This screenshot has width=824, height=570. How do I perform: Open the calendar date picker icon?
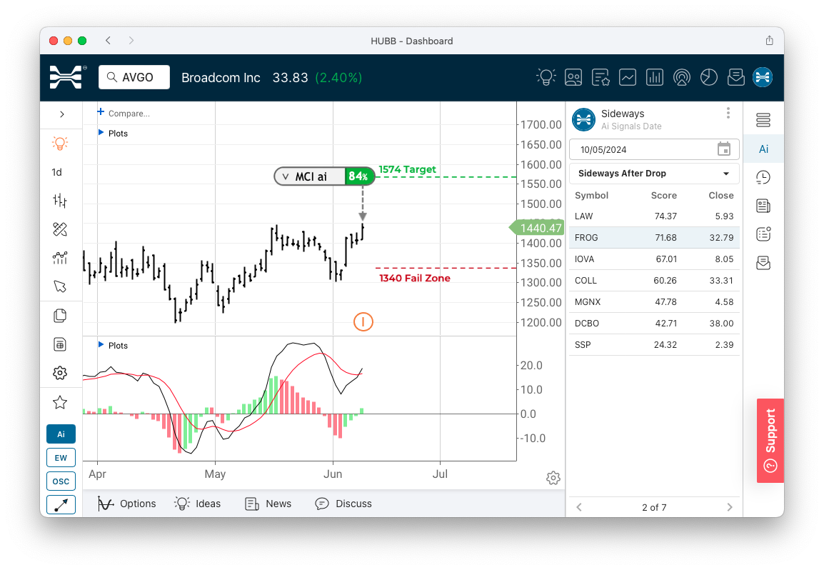point(723,149)
